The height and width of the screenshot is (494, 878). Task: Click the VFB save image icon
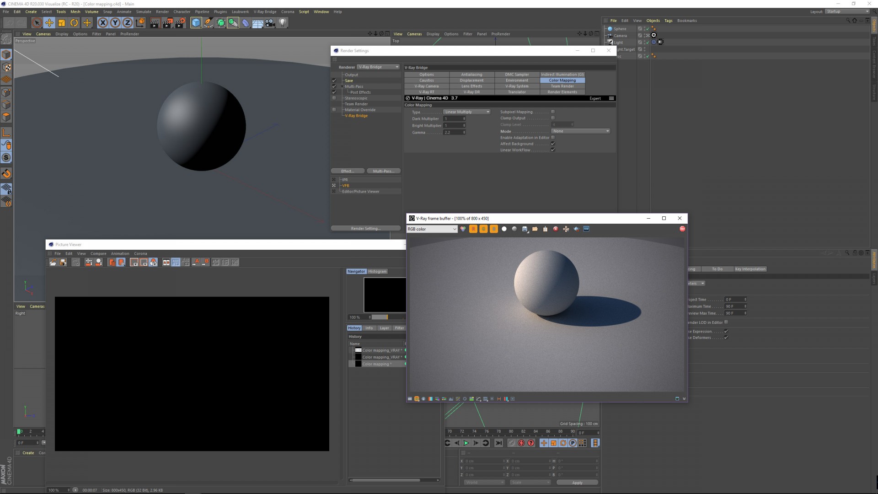pyautogui.click(x=525, y=229)
